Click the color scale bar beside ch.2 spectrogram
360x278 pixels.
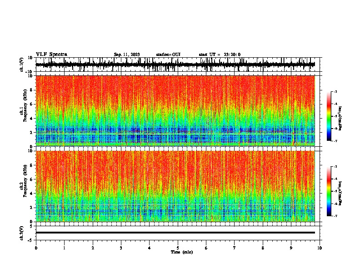pos(329,191)
